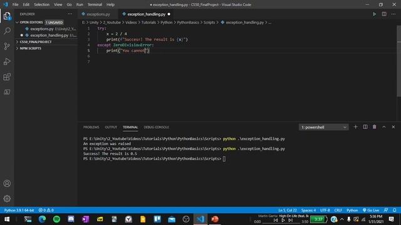Click Ln 5, Col 22 in status bar

[x=288, y=210]
